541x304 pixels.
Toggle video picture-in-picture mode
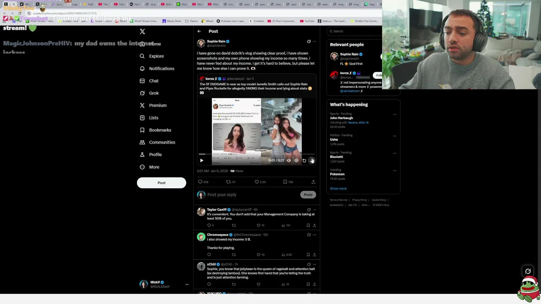click(304, 160)
